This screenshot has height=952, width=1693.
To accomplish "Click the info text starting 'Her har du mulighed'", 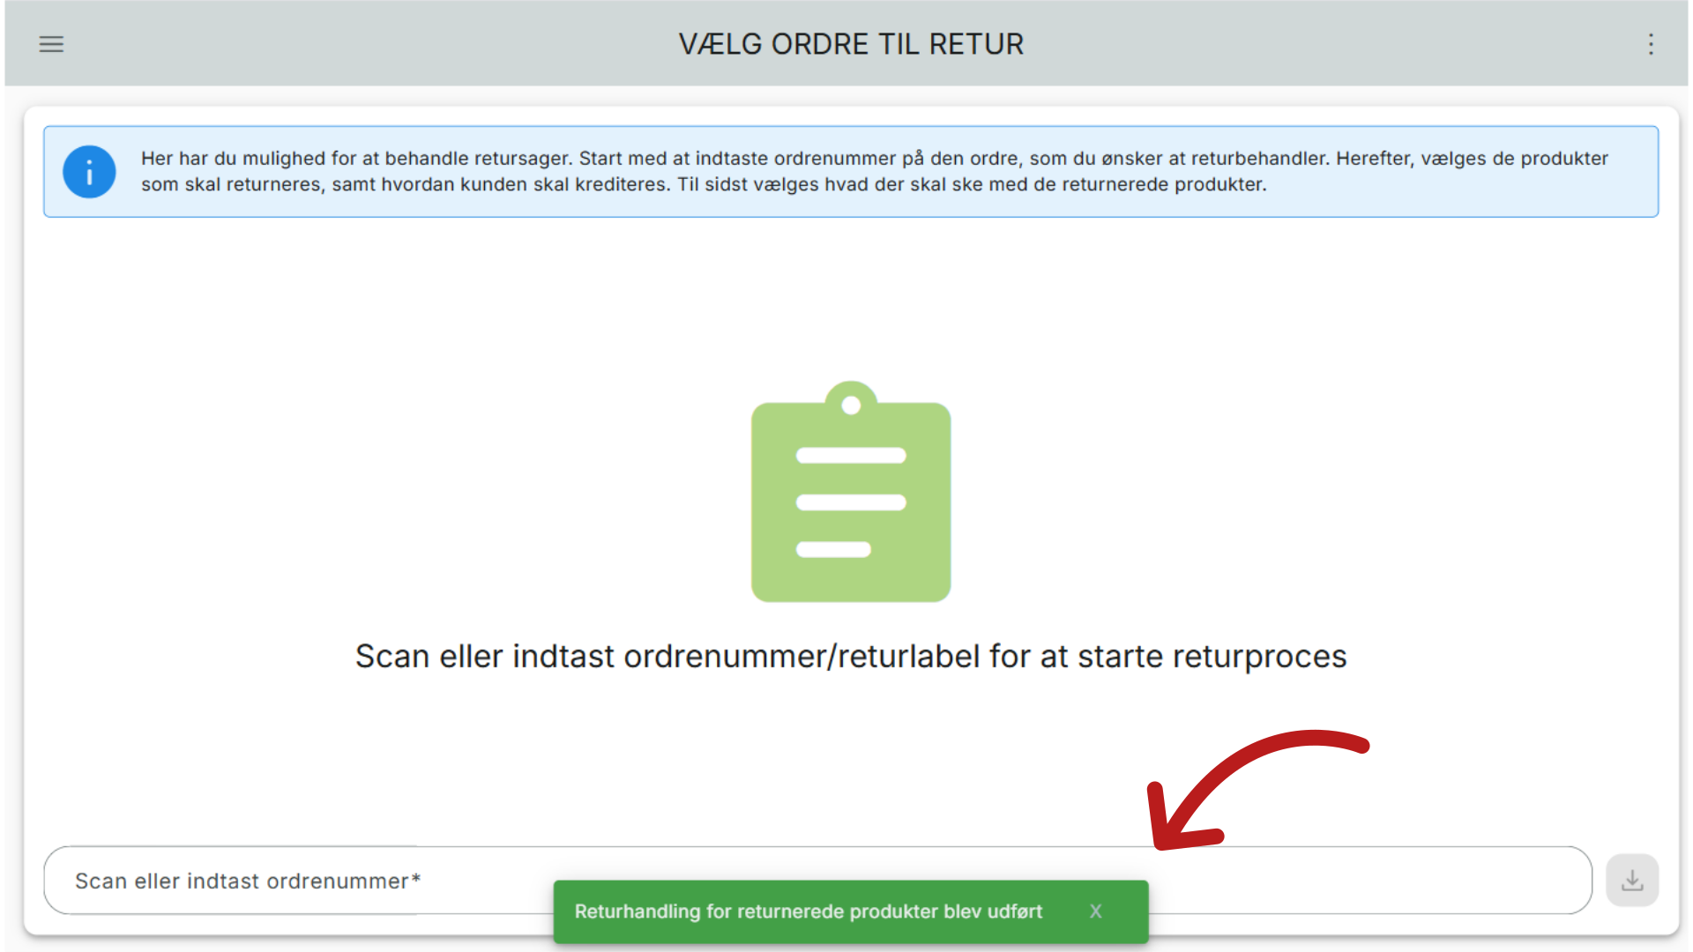I will (x=874, y=171).
